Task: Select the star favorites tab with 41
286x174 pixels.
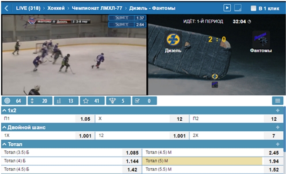Action: (x=92, y=101)
